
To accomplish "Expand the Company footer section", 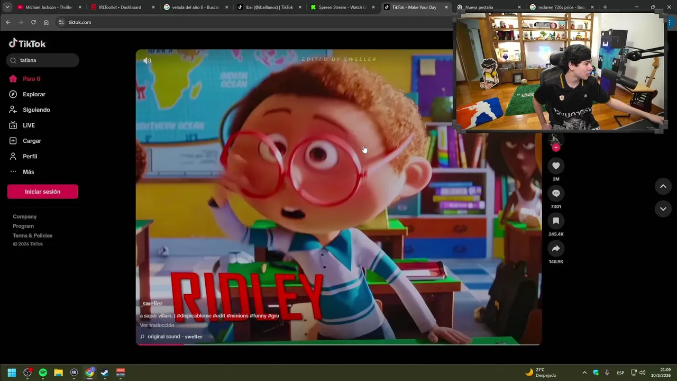I will pos(25,216).
